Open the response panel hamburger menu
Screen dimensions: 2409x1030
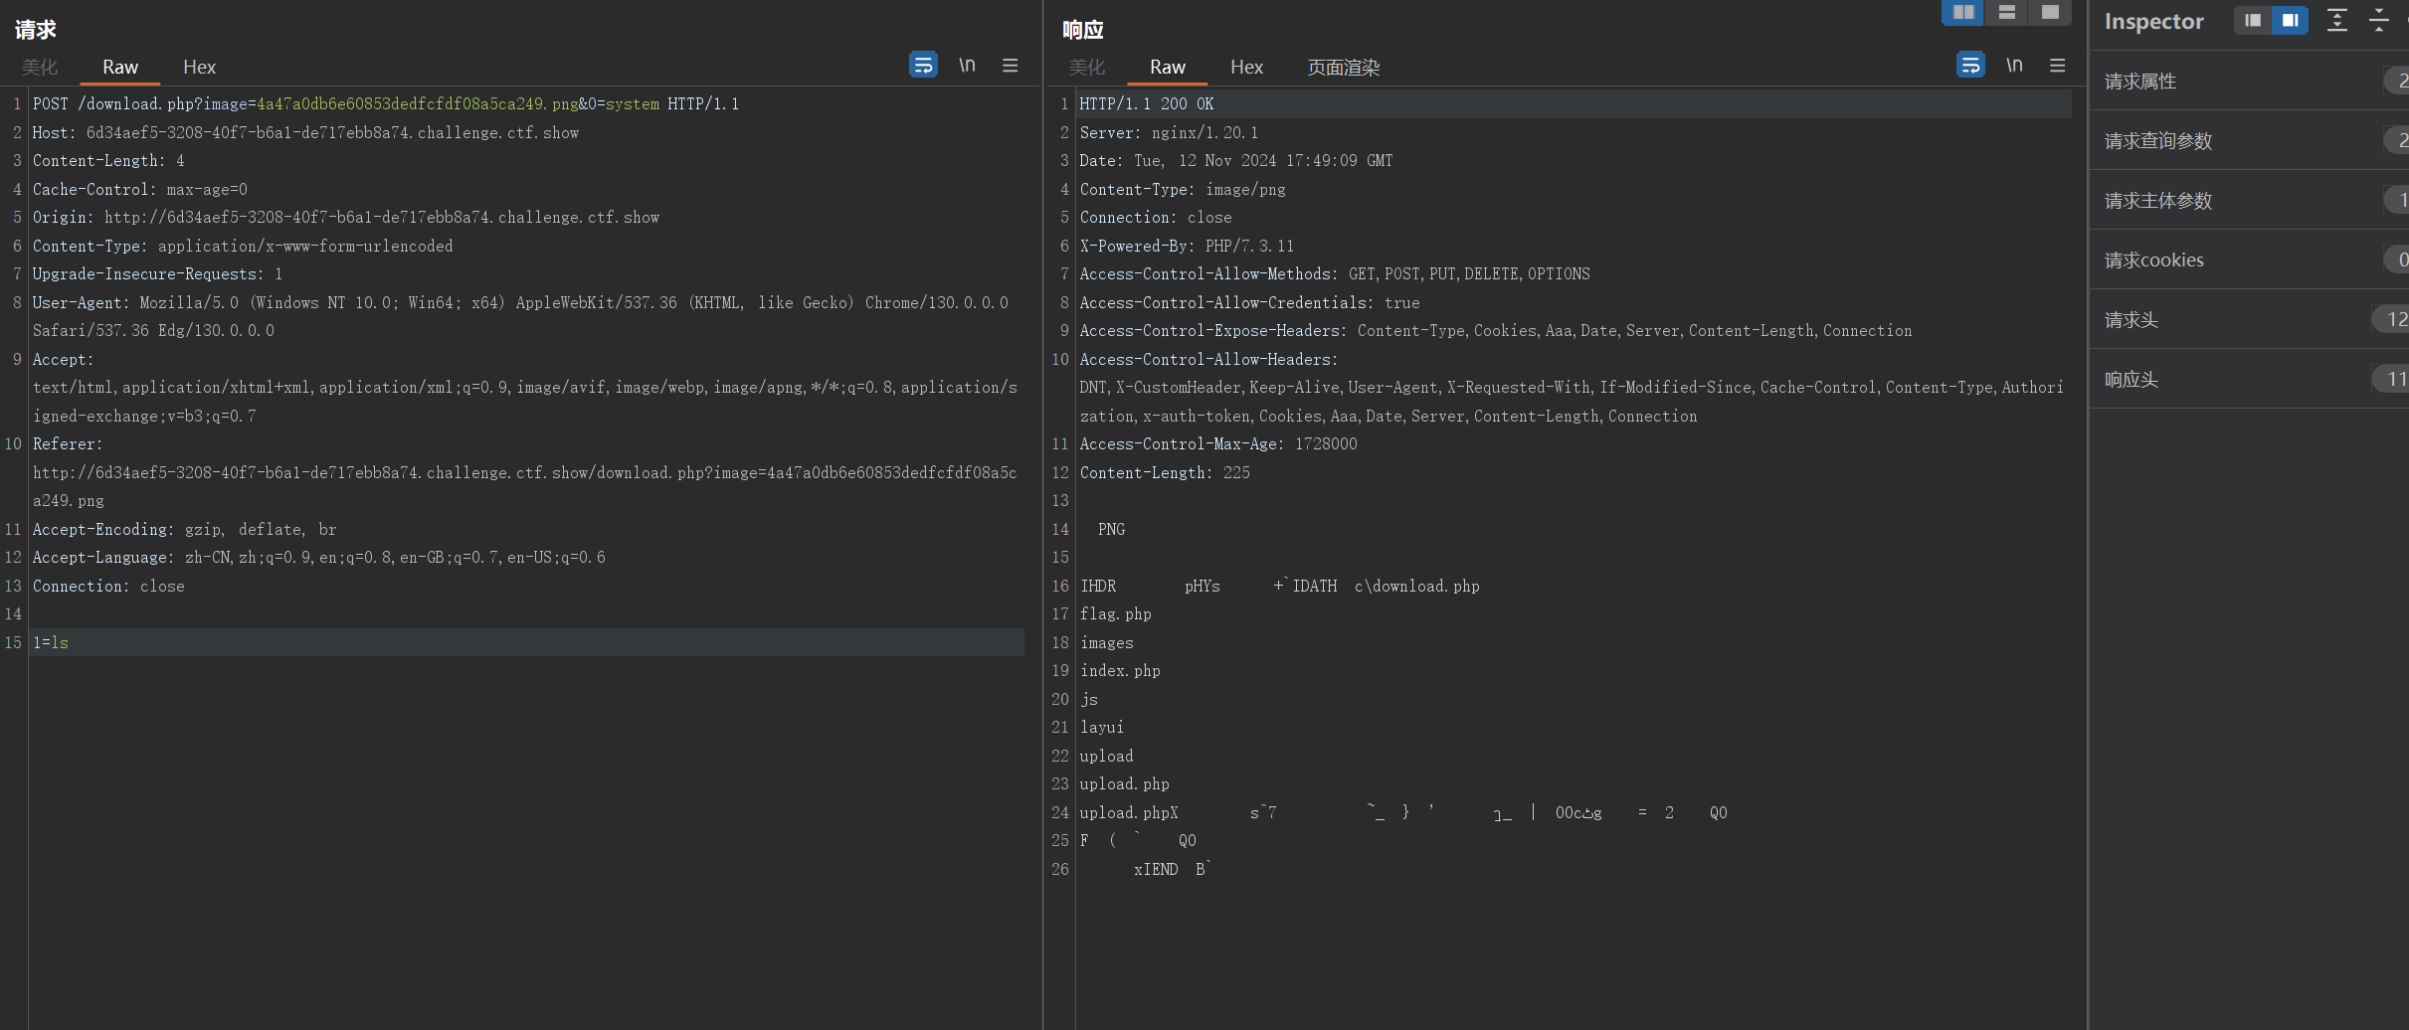[x=2058, y=66]
